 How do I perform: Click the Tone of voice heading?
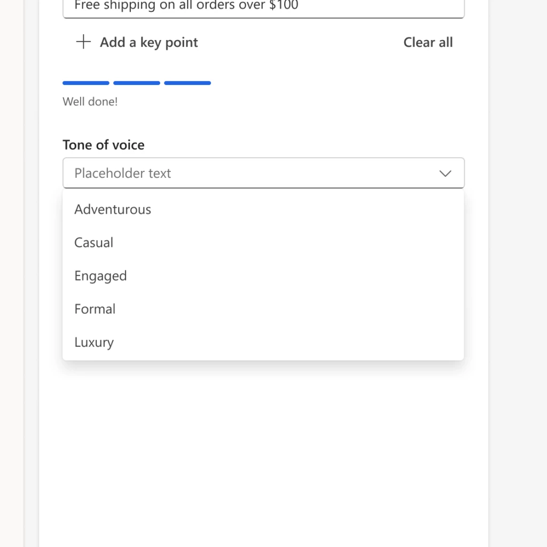click(x=103, y=145)
